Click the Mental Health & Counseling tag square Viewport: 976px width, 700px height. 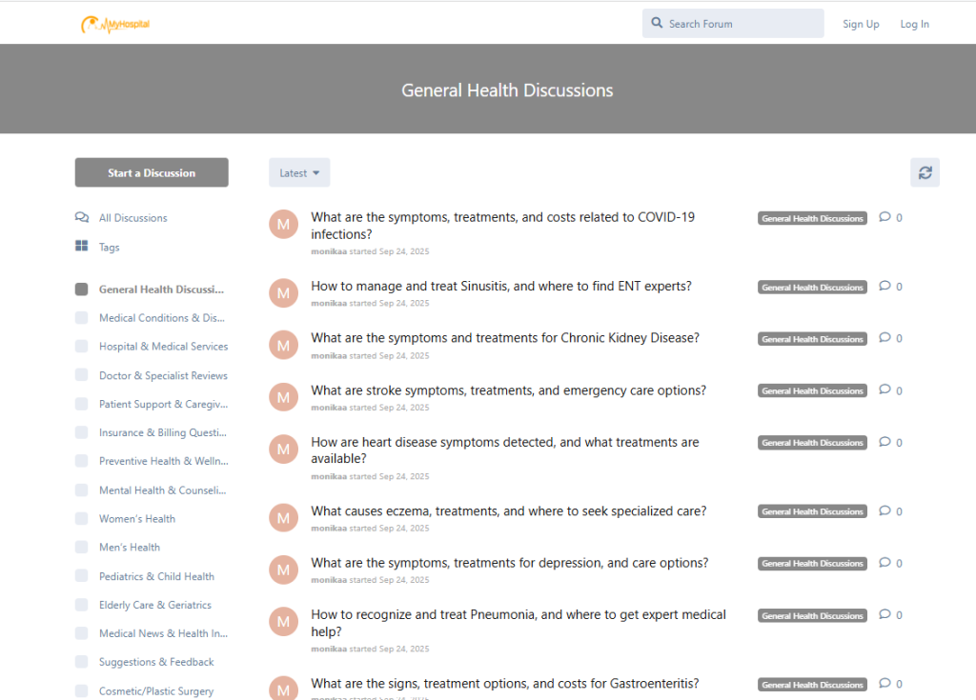click(82, 490)
